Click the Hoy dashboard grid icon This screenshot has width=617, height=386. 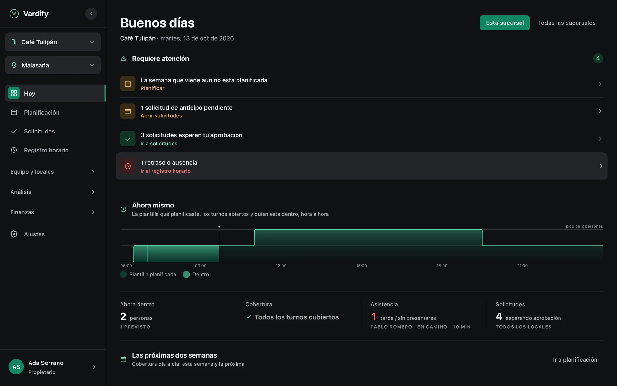coord(14,93)
